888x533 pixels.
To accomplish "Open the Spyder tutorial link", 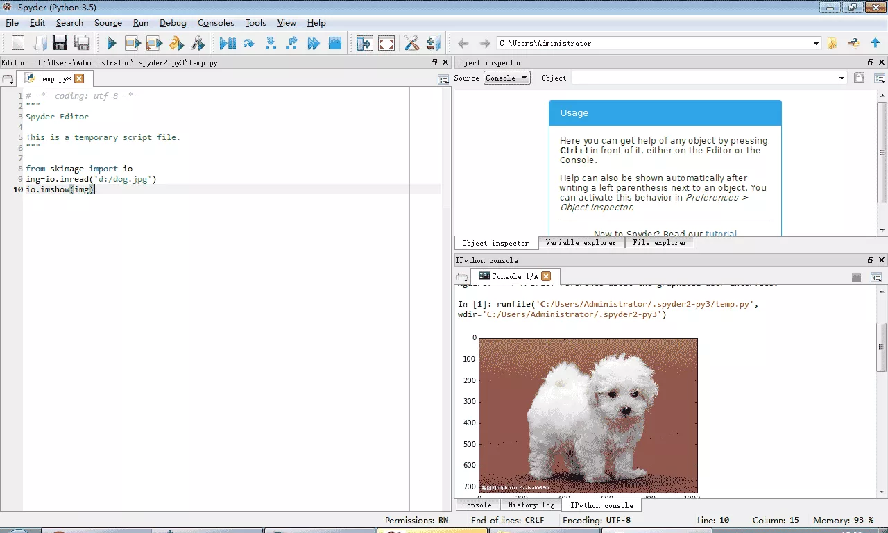I will [x=721, y=234].
